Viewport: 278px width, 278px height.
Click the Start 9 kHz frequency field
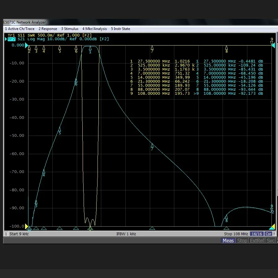click(x=20, y=234)
